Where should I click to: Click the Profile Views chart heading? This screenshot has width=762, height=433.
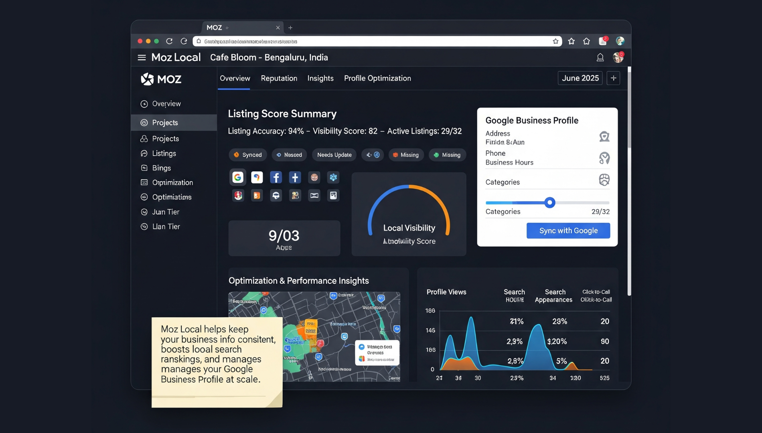(x=446, y=292)
